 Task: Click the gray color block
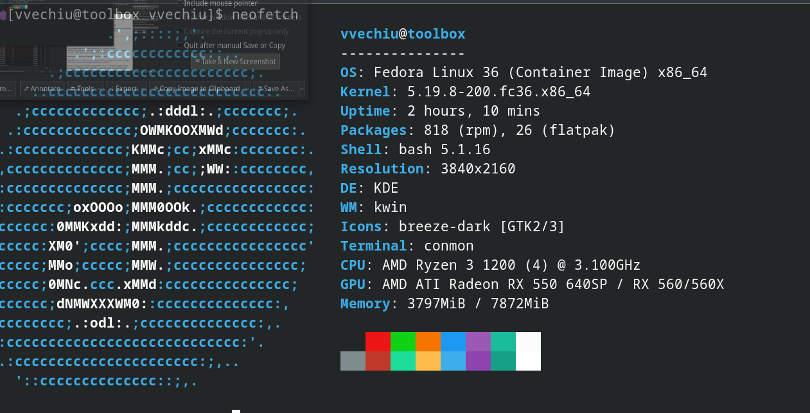click(353, 361)
